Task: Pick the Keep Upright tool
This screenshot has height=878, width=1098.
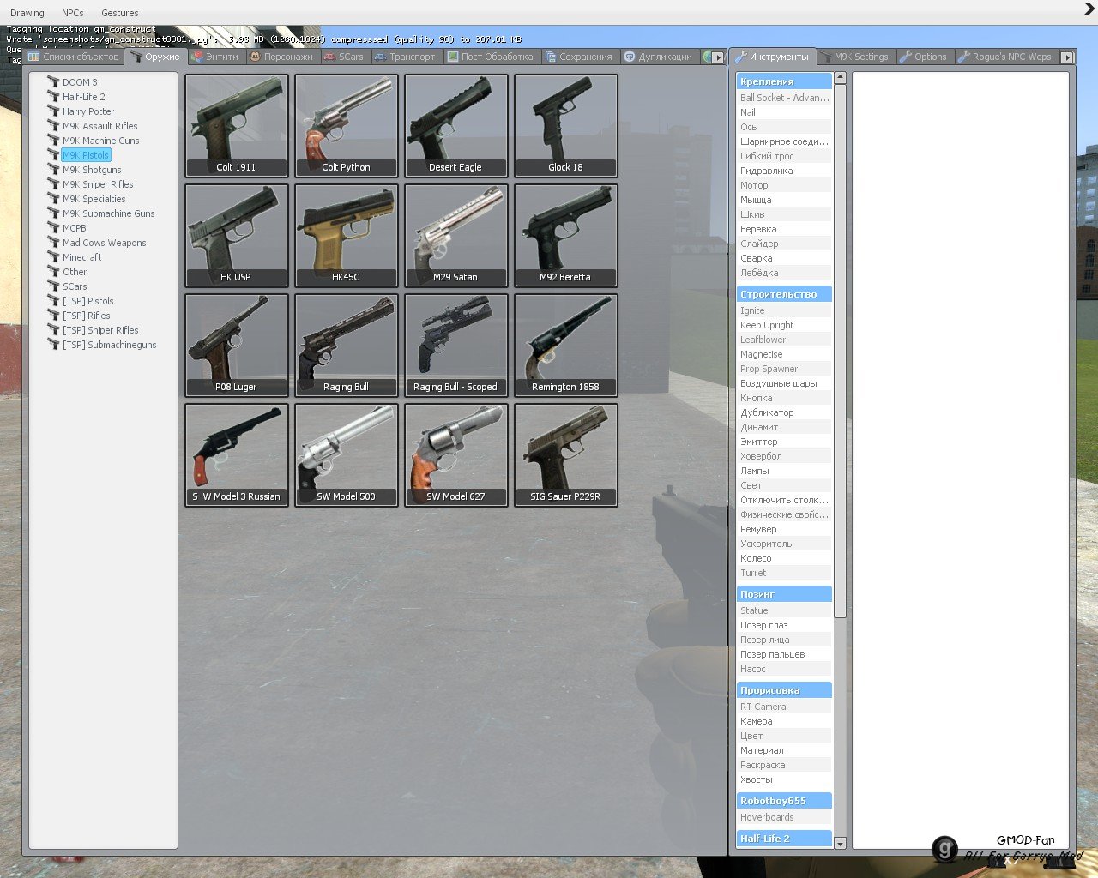Action: click(x=784, y=325)
